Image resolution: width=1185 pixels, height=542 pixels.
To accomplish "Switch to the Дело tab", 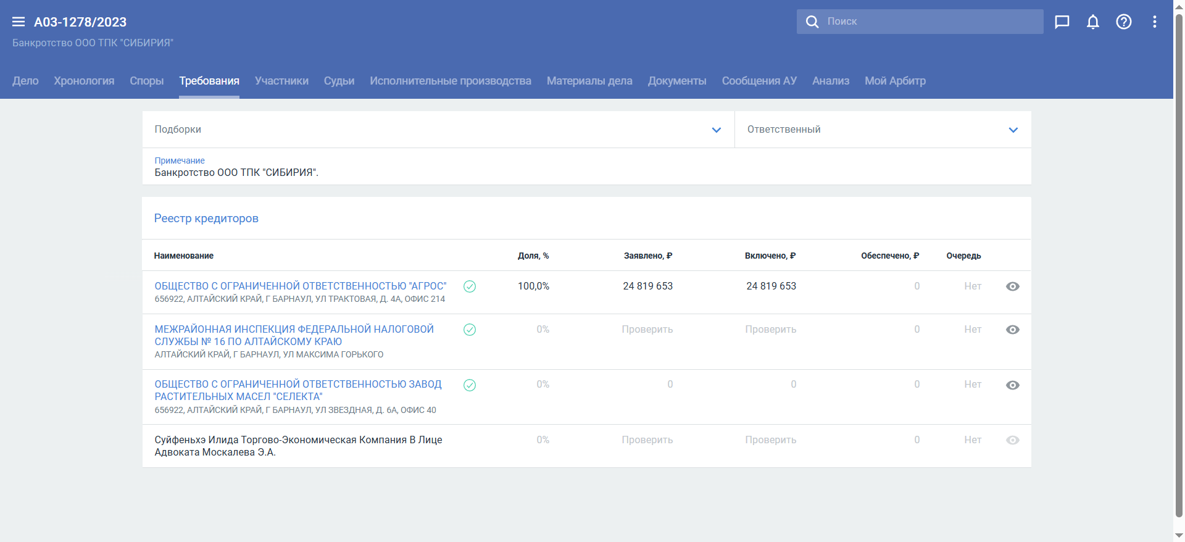I will coord(25,81).
